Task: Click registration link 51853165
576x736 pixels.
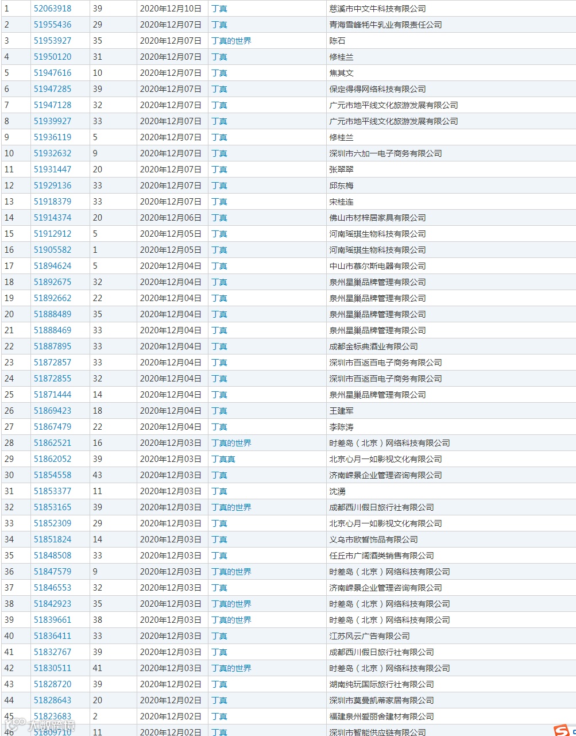Action: [53, 507]
